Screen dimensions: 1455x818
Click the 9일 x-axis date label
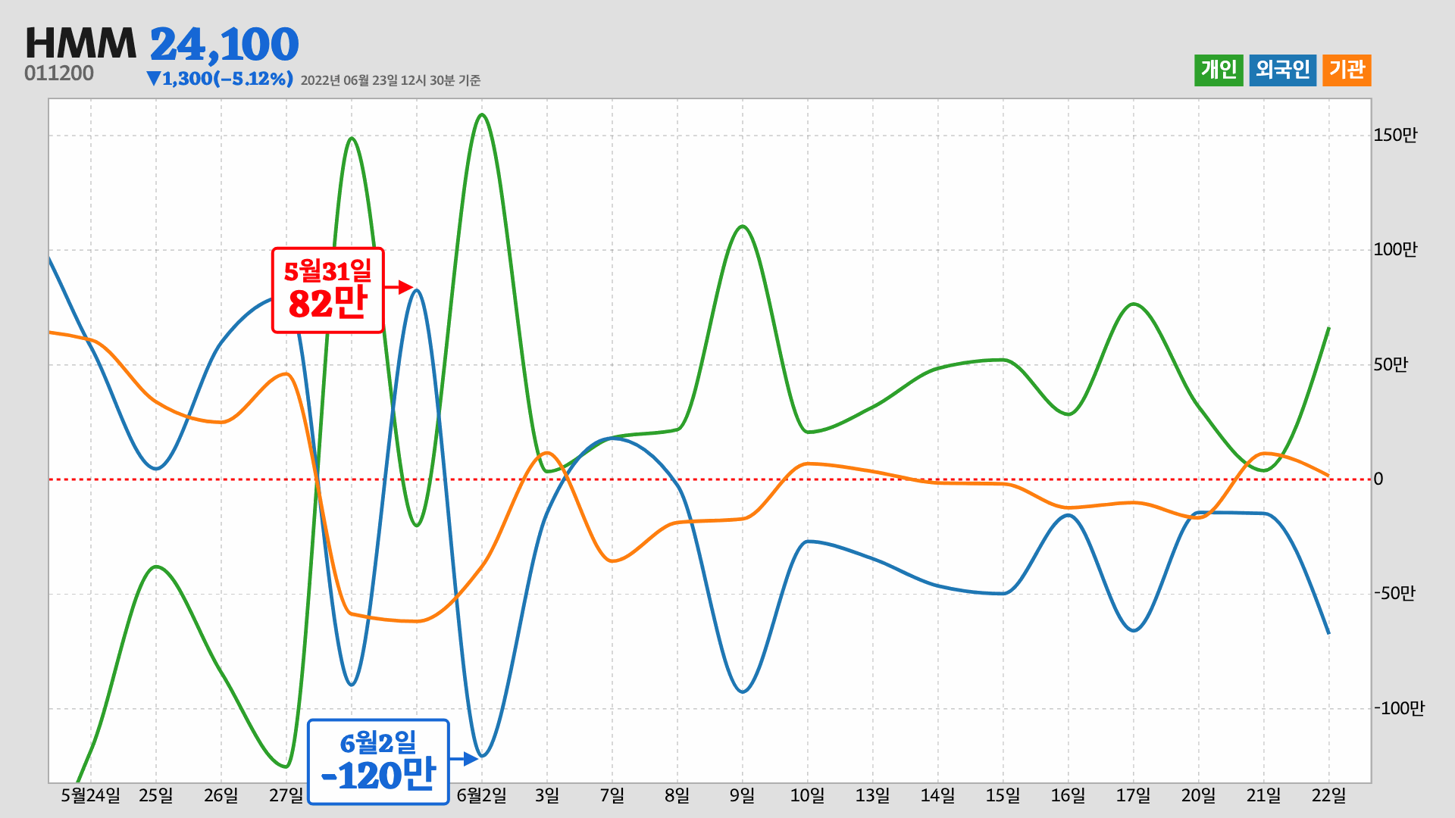(743, 796)
